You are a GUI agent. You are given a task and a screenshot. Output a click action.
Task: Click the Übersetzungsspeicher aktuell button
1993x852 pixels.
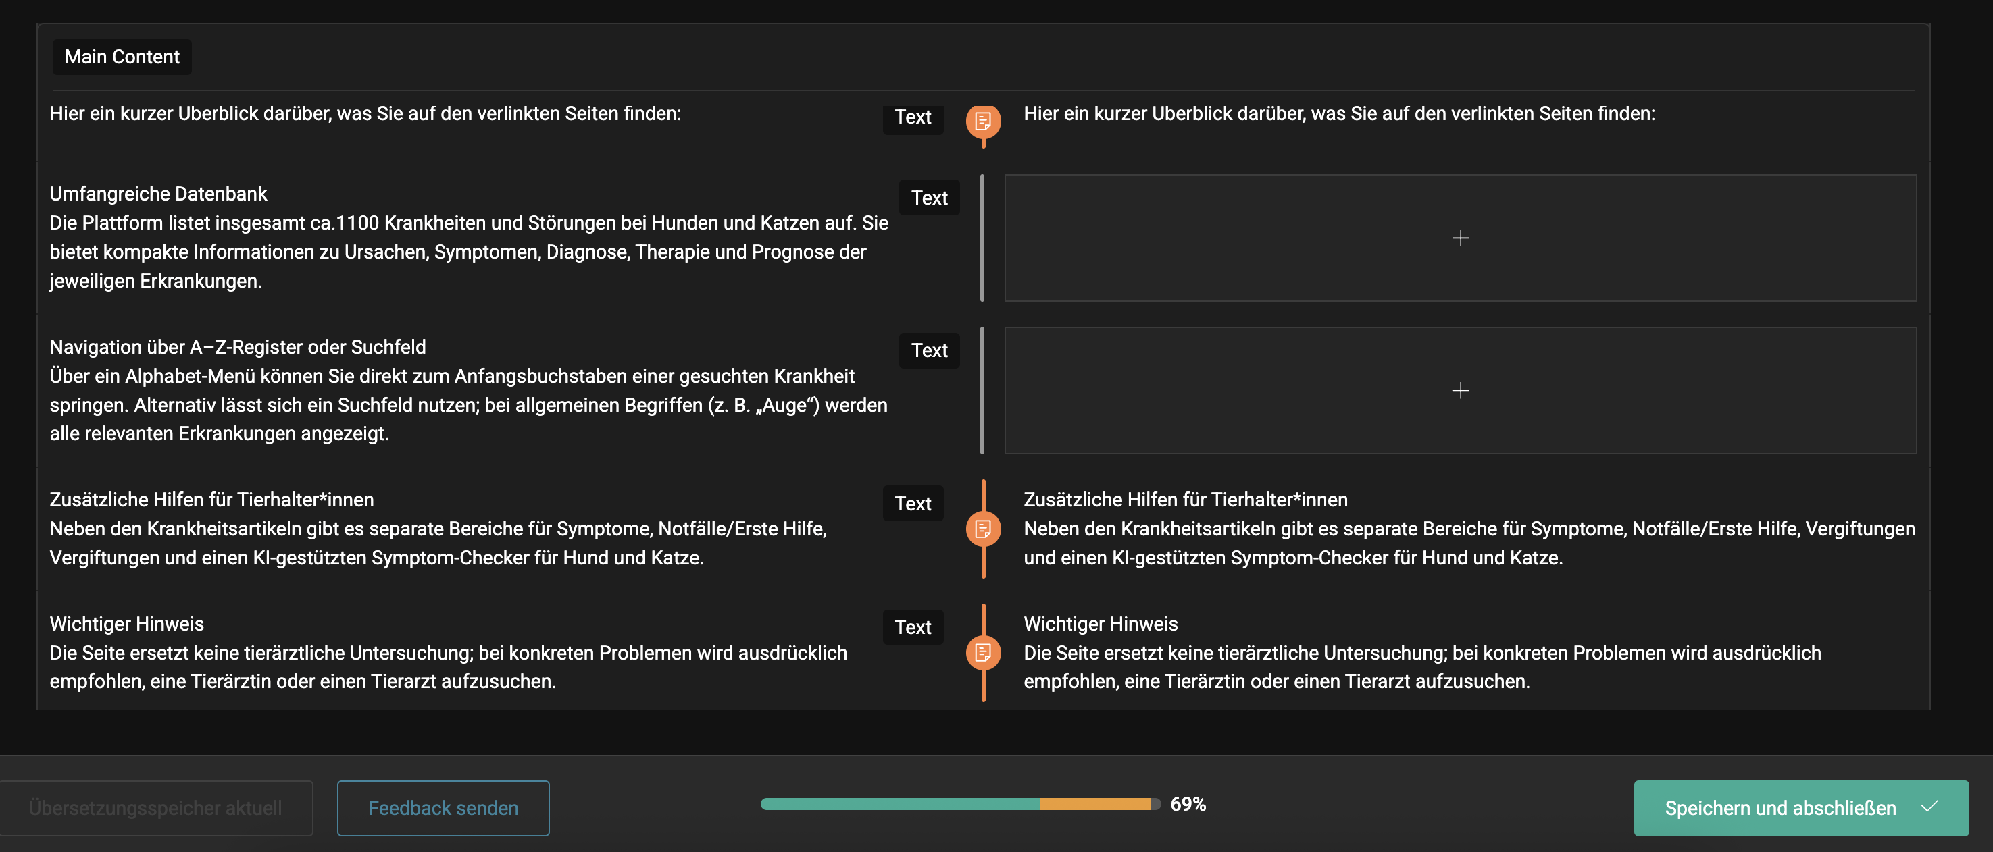[155, 808]
